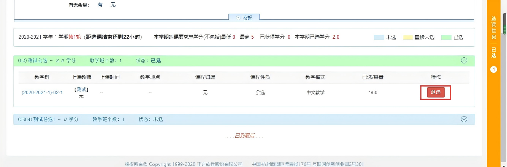Click the 已选/容量 column header

pyautogui.click(x=372, y=77)
